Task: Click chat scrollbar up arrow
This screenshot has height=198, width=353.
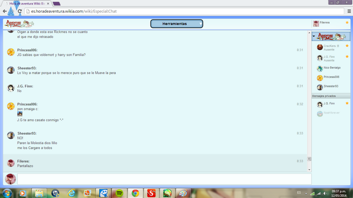Action: (309, 33)
